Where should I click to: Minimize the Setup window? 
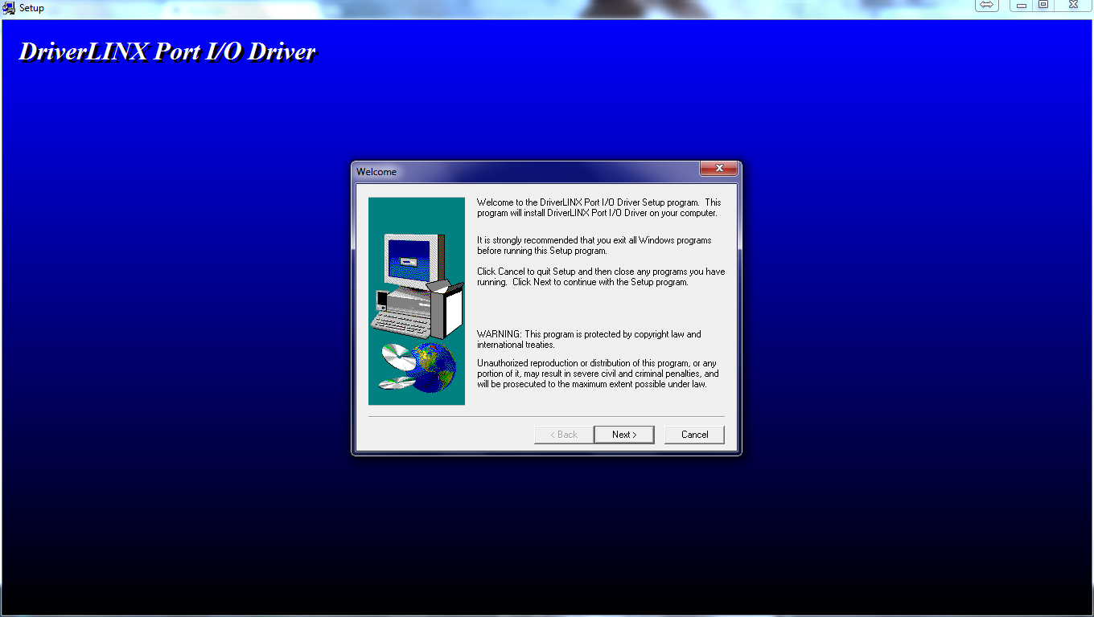click(x=1021, y=6)
